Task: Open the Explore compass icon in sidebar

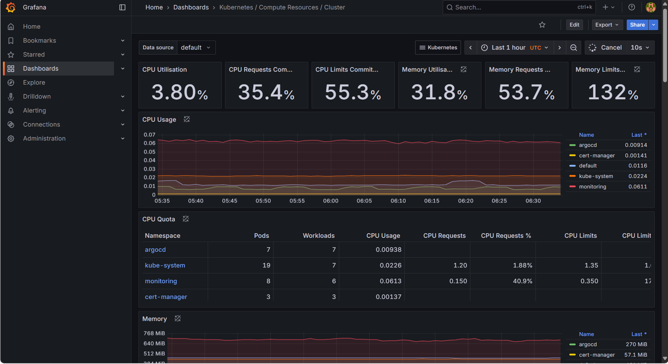Action: [x=11, y=83]
